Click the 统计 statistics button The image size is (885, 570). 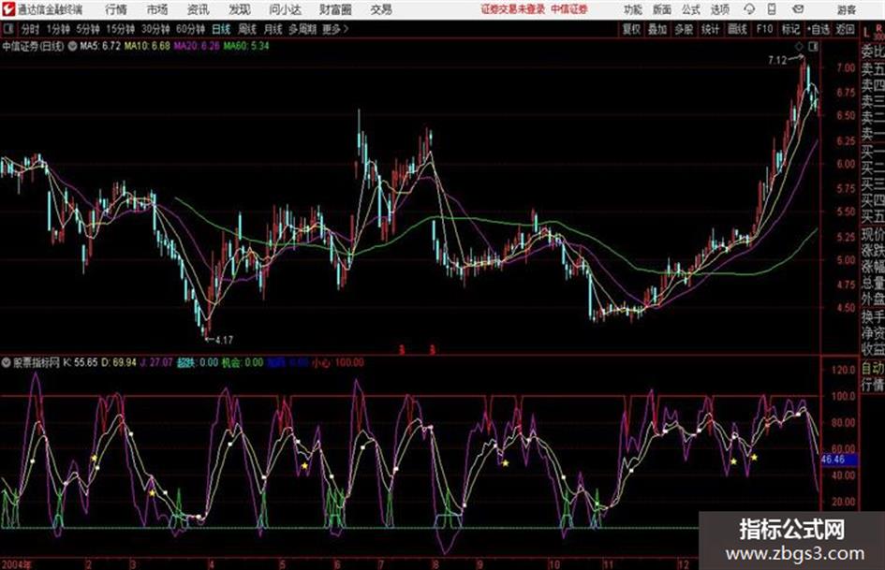[711, 29]
